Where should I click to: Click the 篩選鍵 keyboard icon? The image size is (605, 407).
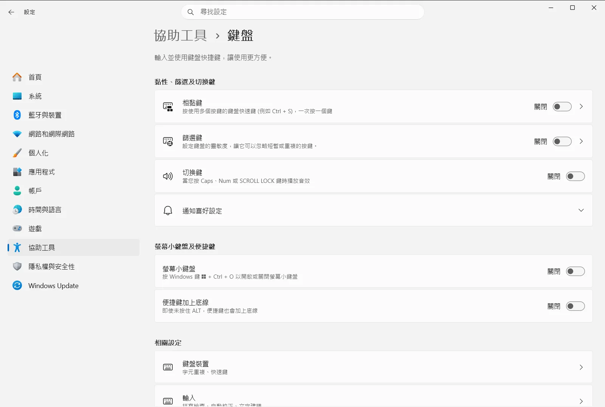coord(168,142)
